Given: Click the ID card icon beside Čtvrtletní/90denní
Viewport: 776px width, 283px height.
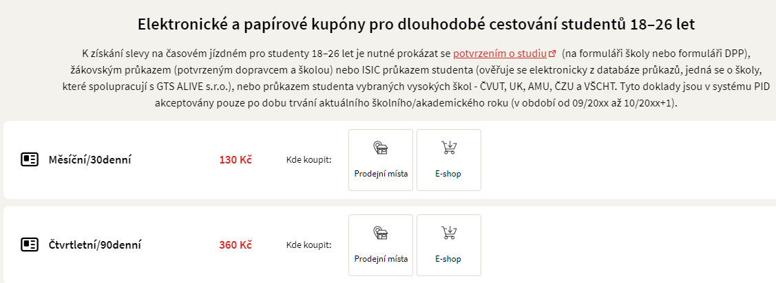Looking at the screenshot, I should (x=29, y=245).
